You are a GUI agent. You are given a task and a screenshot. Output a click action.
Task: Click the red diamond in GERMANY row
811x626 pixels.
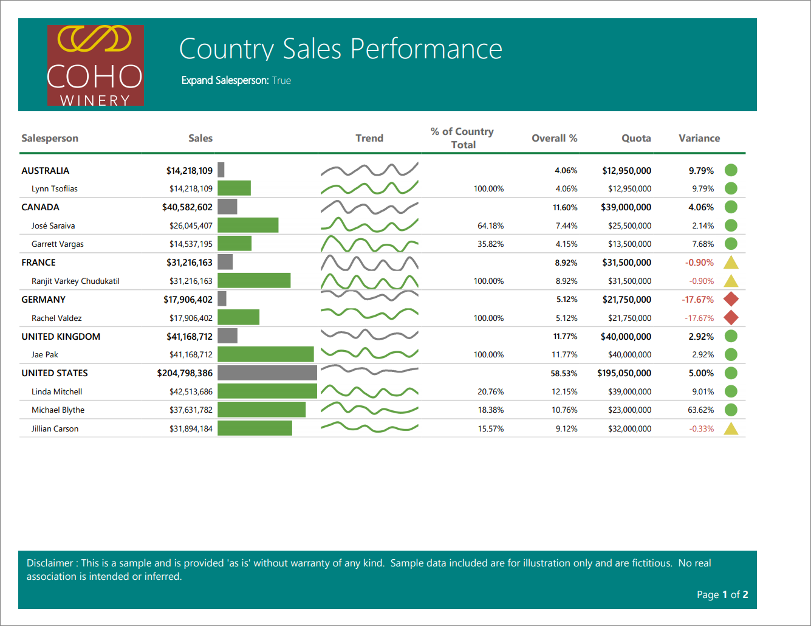coord(731,299)
